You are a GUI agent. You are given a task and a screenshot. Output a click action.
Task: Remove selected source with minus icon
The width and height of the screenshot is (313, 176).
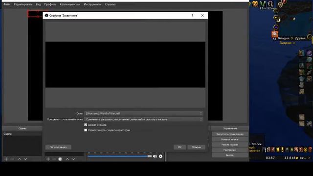(54, 159)
